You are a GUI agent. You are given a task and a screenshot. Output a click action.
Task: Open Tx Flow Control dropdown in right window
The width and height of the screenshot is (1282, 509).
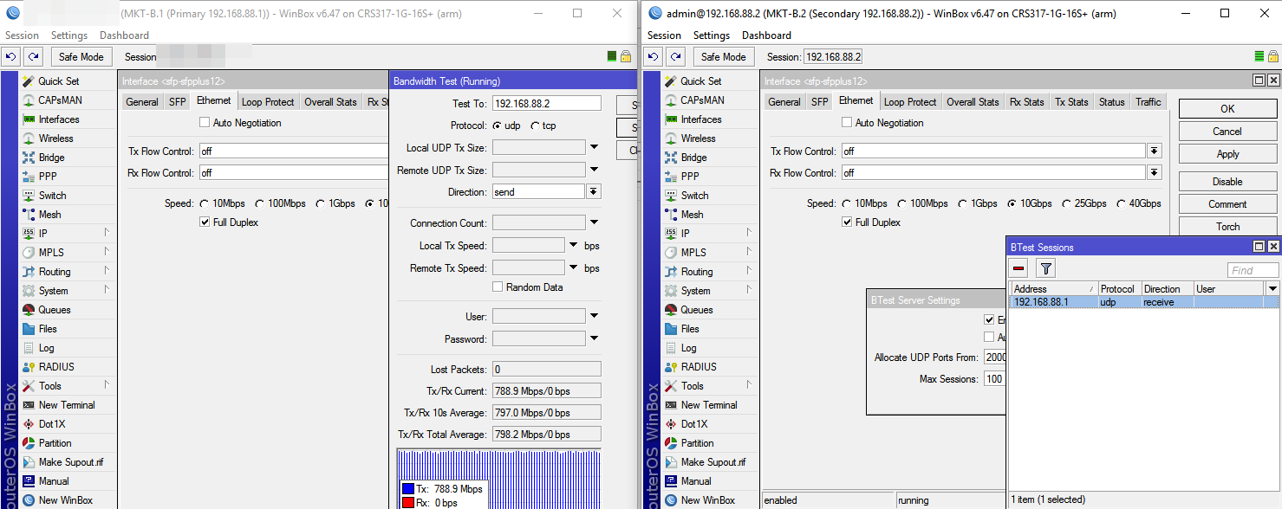[x=1154, y=151]
